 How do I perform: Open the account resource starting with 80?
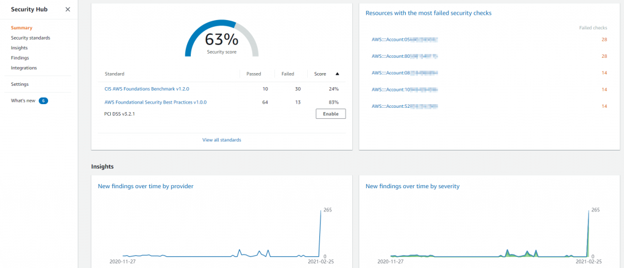point(405,56)
